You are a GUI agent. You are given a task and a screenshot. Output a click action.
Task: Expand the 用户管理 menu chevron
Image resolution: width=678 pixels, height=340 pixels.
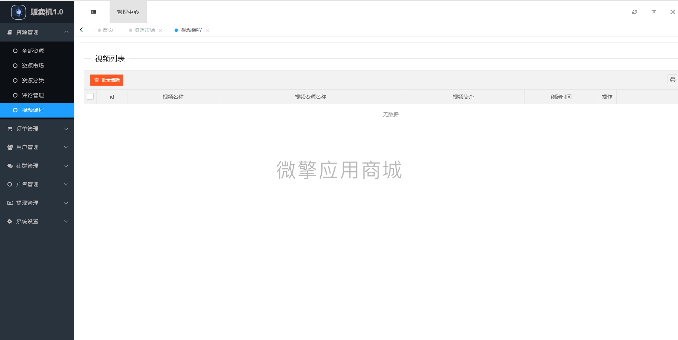tap(66, 147)
